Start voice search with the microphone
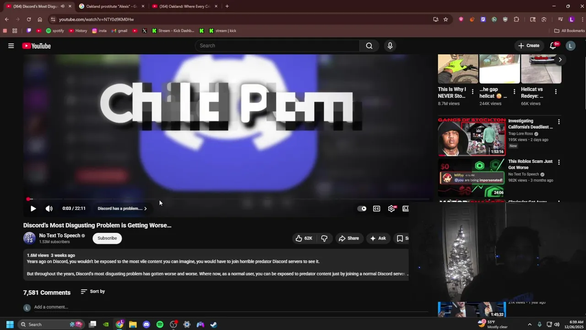 coord(390,46)
